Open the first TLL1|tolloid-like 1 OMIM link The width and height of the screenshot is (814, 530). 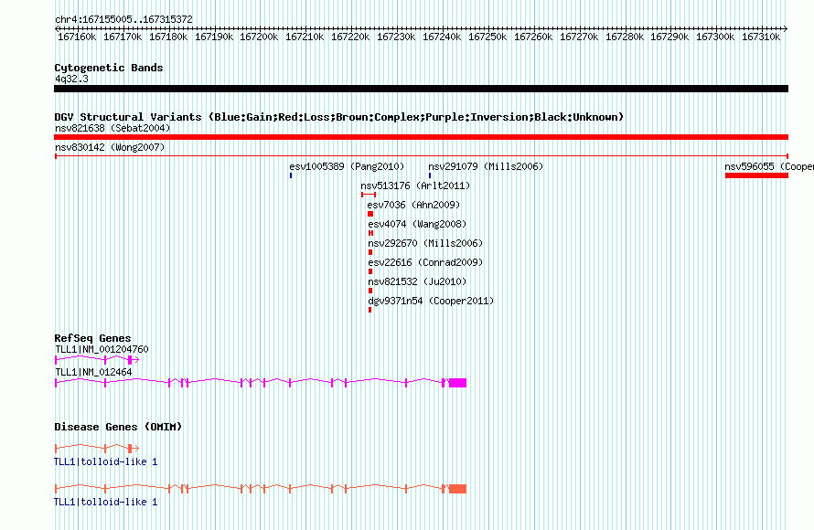pos(106,461)
